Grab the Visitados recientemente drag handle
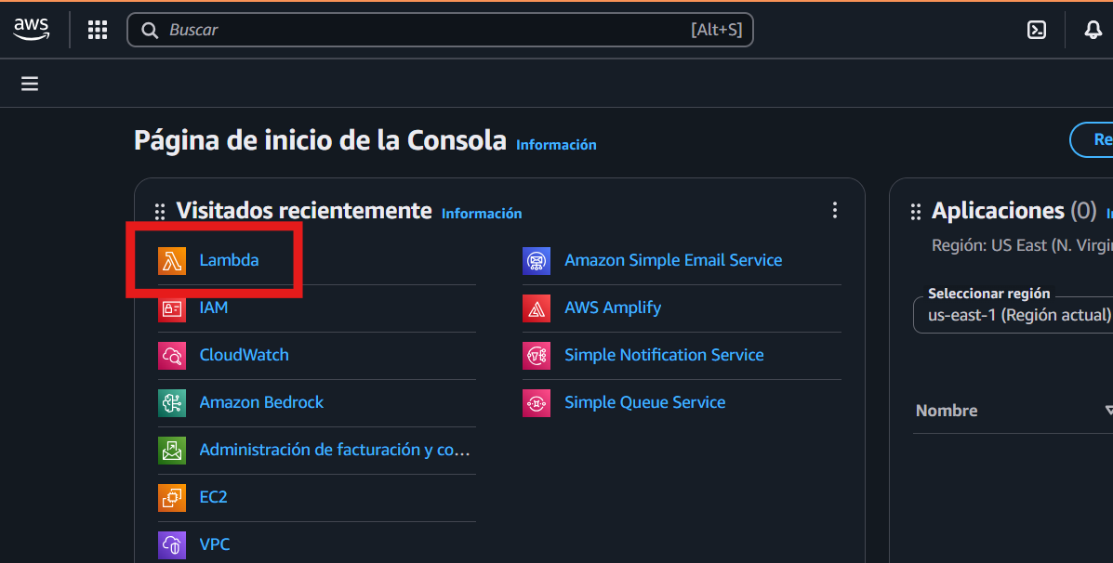Screen dimensions: 1113x563 click(x=160, y=212)
